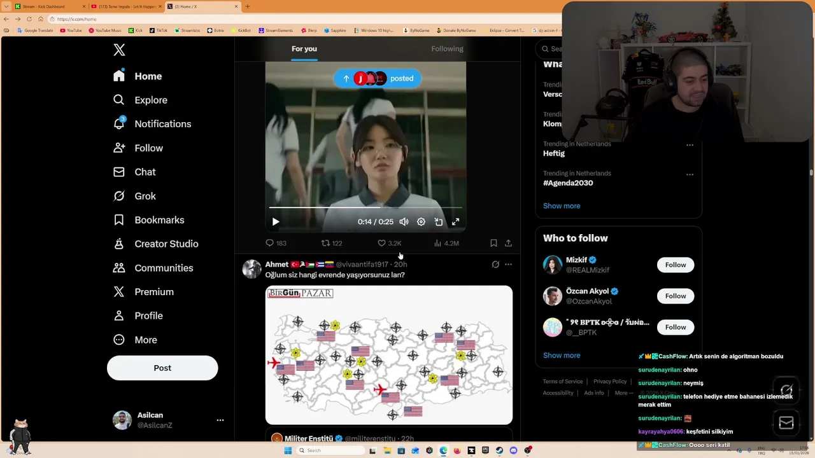This screenshot has height=458, width=815.
Task: Share the video post
Action: (x=508, y=243)
